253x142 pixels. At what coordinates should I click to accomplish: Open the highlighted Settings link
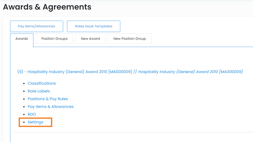click(x=35, y=122)
